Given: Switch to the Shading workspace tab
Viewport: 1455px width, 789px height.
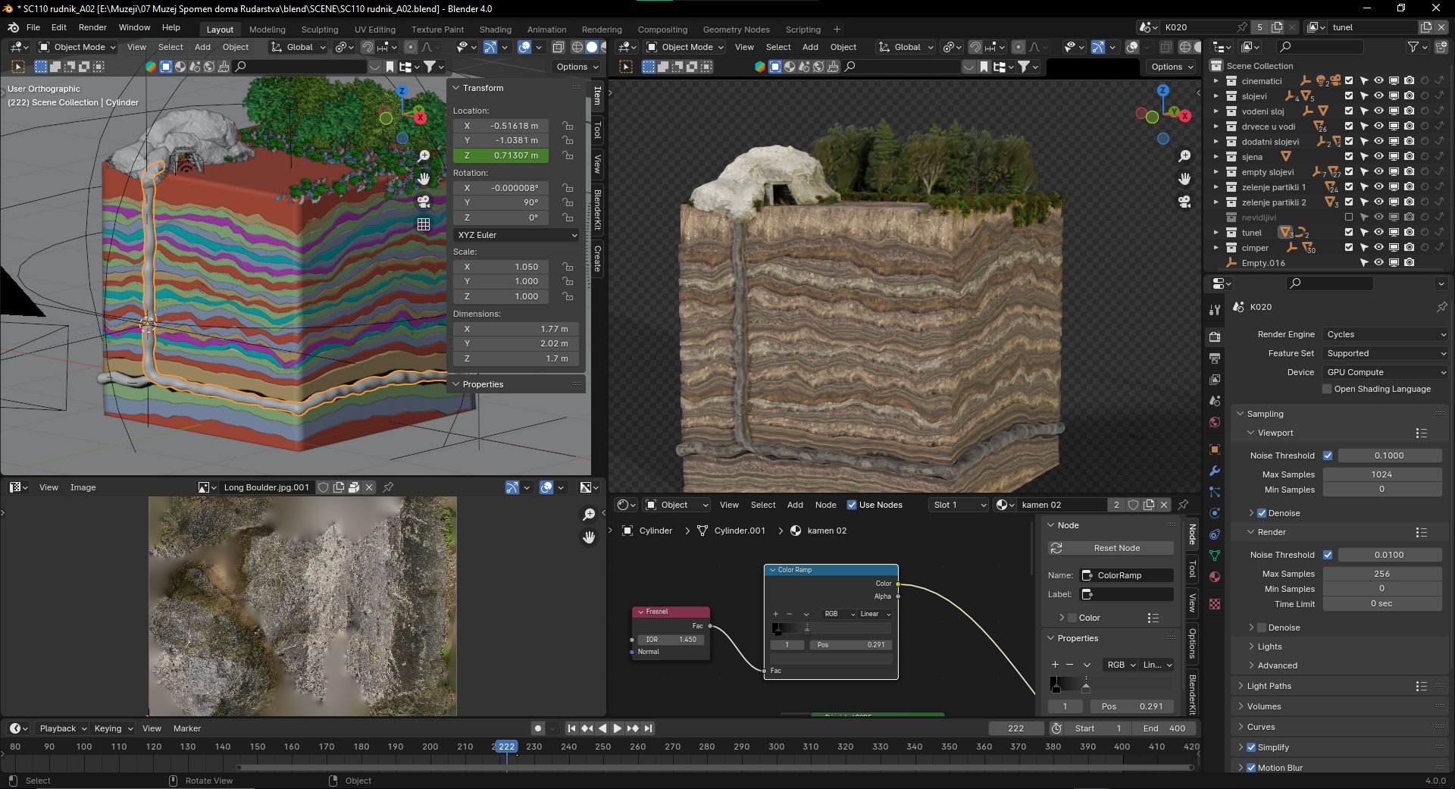Looking at the screenshot, I should (495, 30).
